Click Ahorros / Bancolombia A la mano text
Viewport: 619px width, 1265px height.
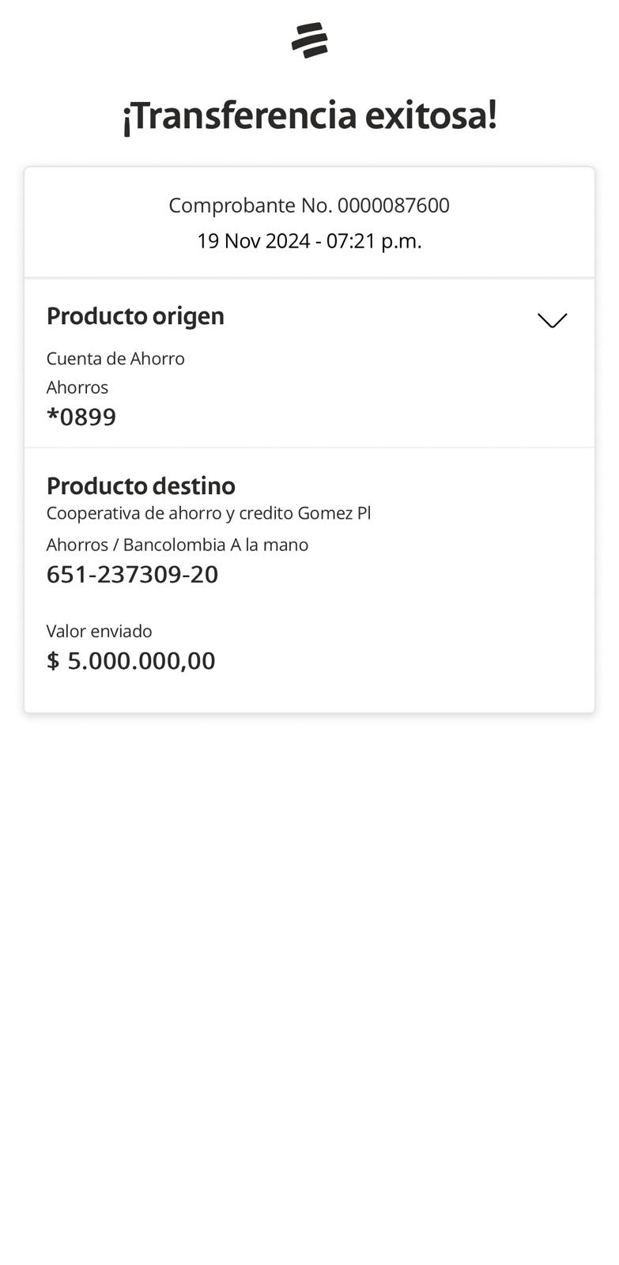177,545
